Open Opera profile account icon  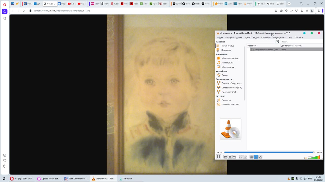click(312, 11)
